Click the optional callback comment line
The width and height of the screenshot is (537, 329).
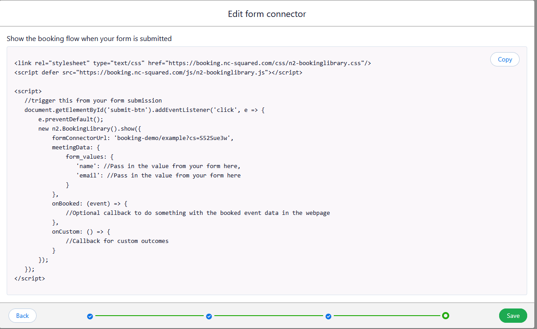[x=198, y=213]
